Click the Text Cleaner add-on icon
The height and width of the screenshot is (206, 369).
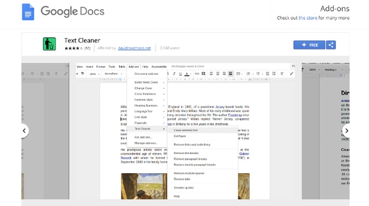49,44
